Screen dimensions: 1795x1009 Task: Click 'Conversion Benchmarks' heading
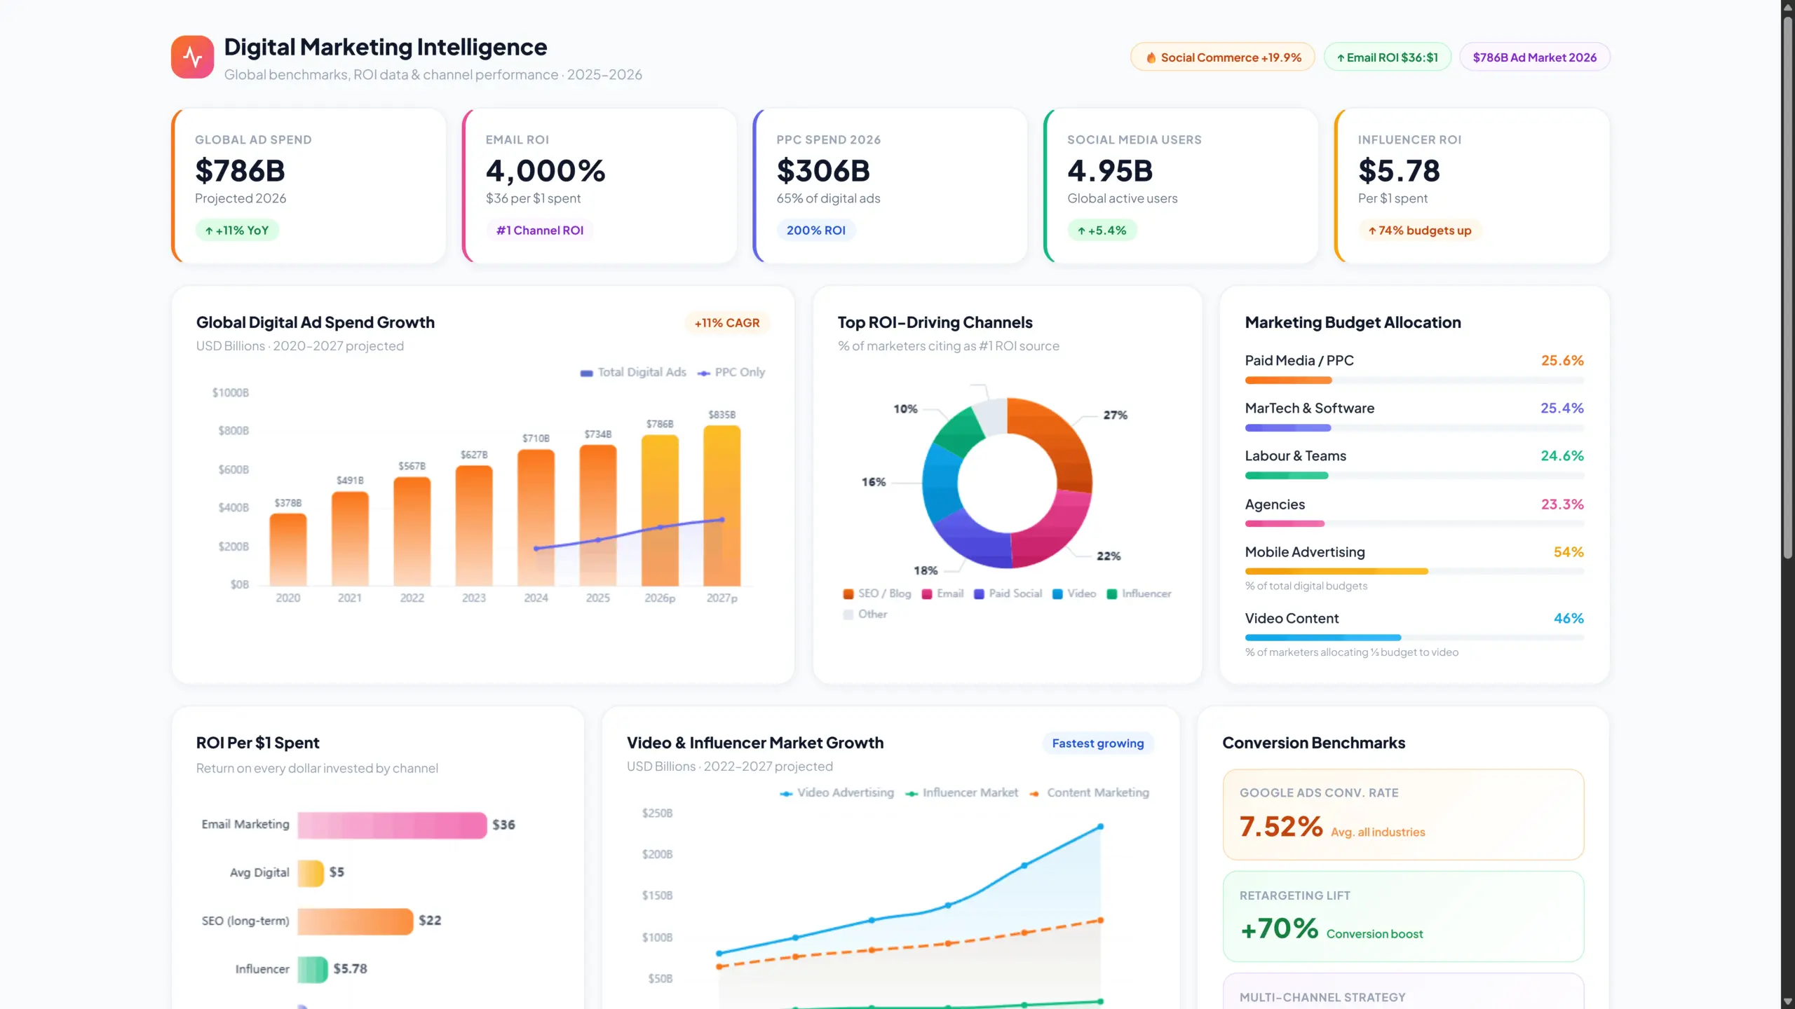pyautogui.click(x=1313, y=743)
